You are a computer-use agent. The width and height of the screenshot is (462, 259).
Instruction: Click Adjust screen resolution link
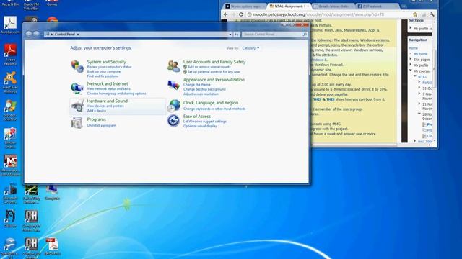(x=201, y=94)
